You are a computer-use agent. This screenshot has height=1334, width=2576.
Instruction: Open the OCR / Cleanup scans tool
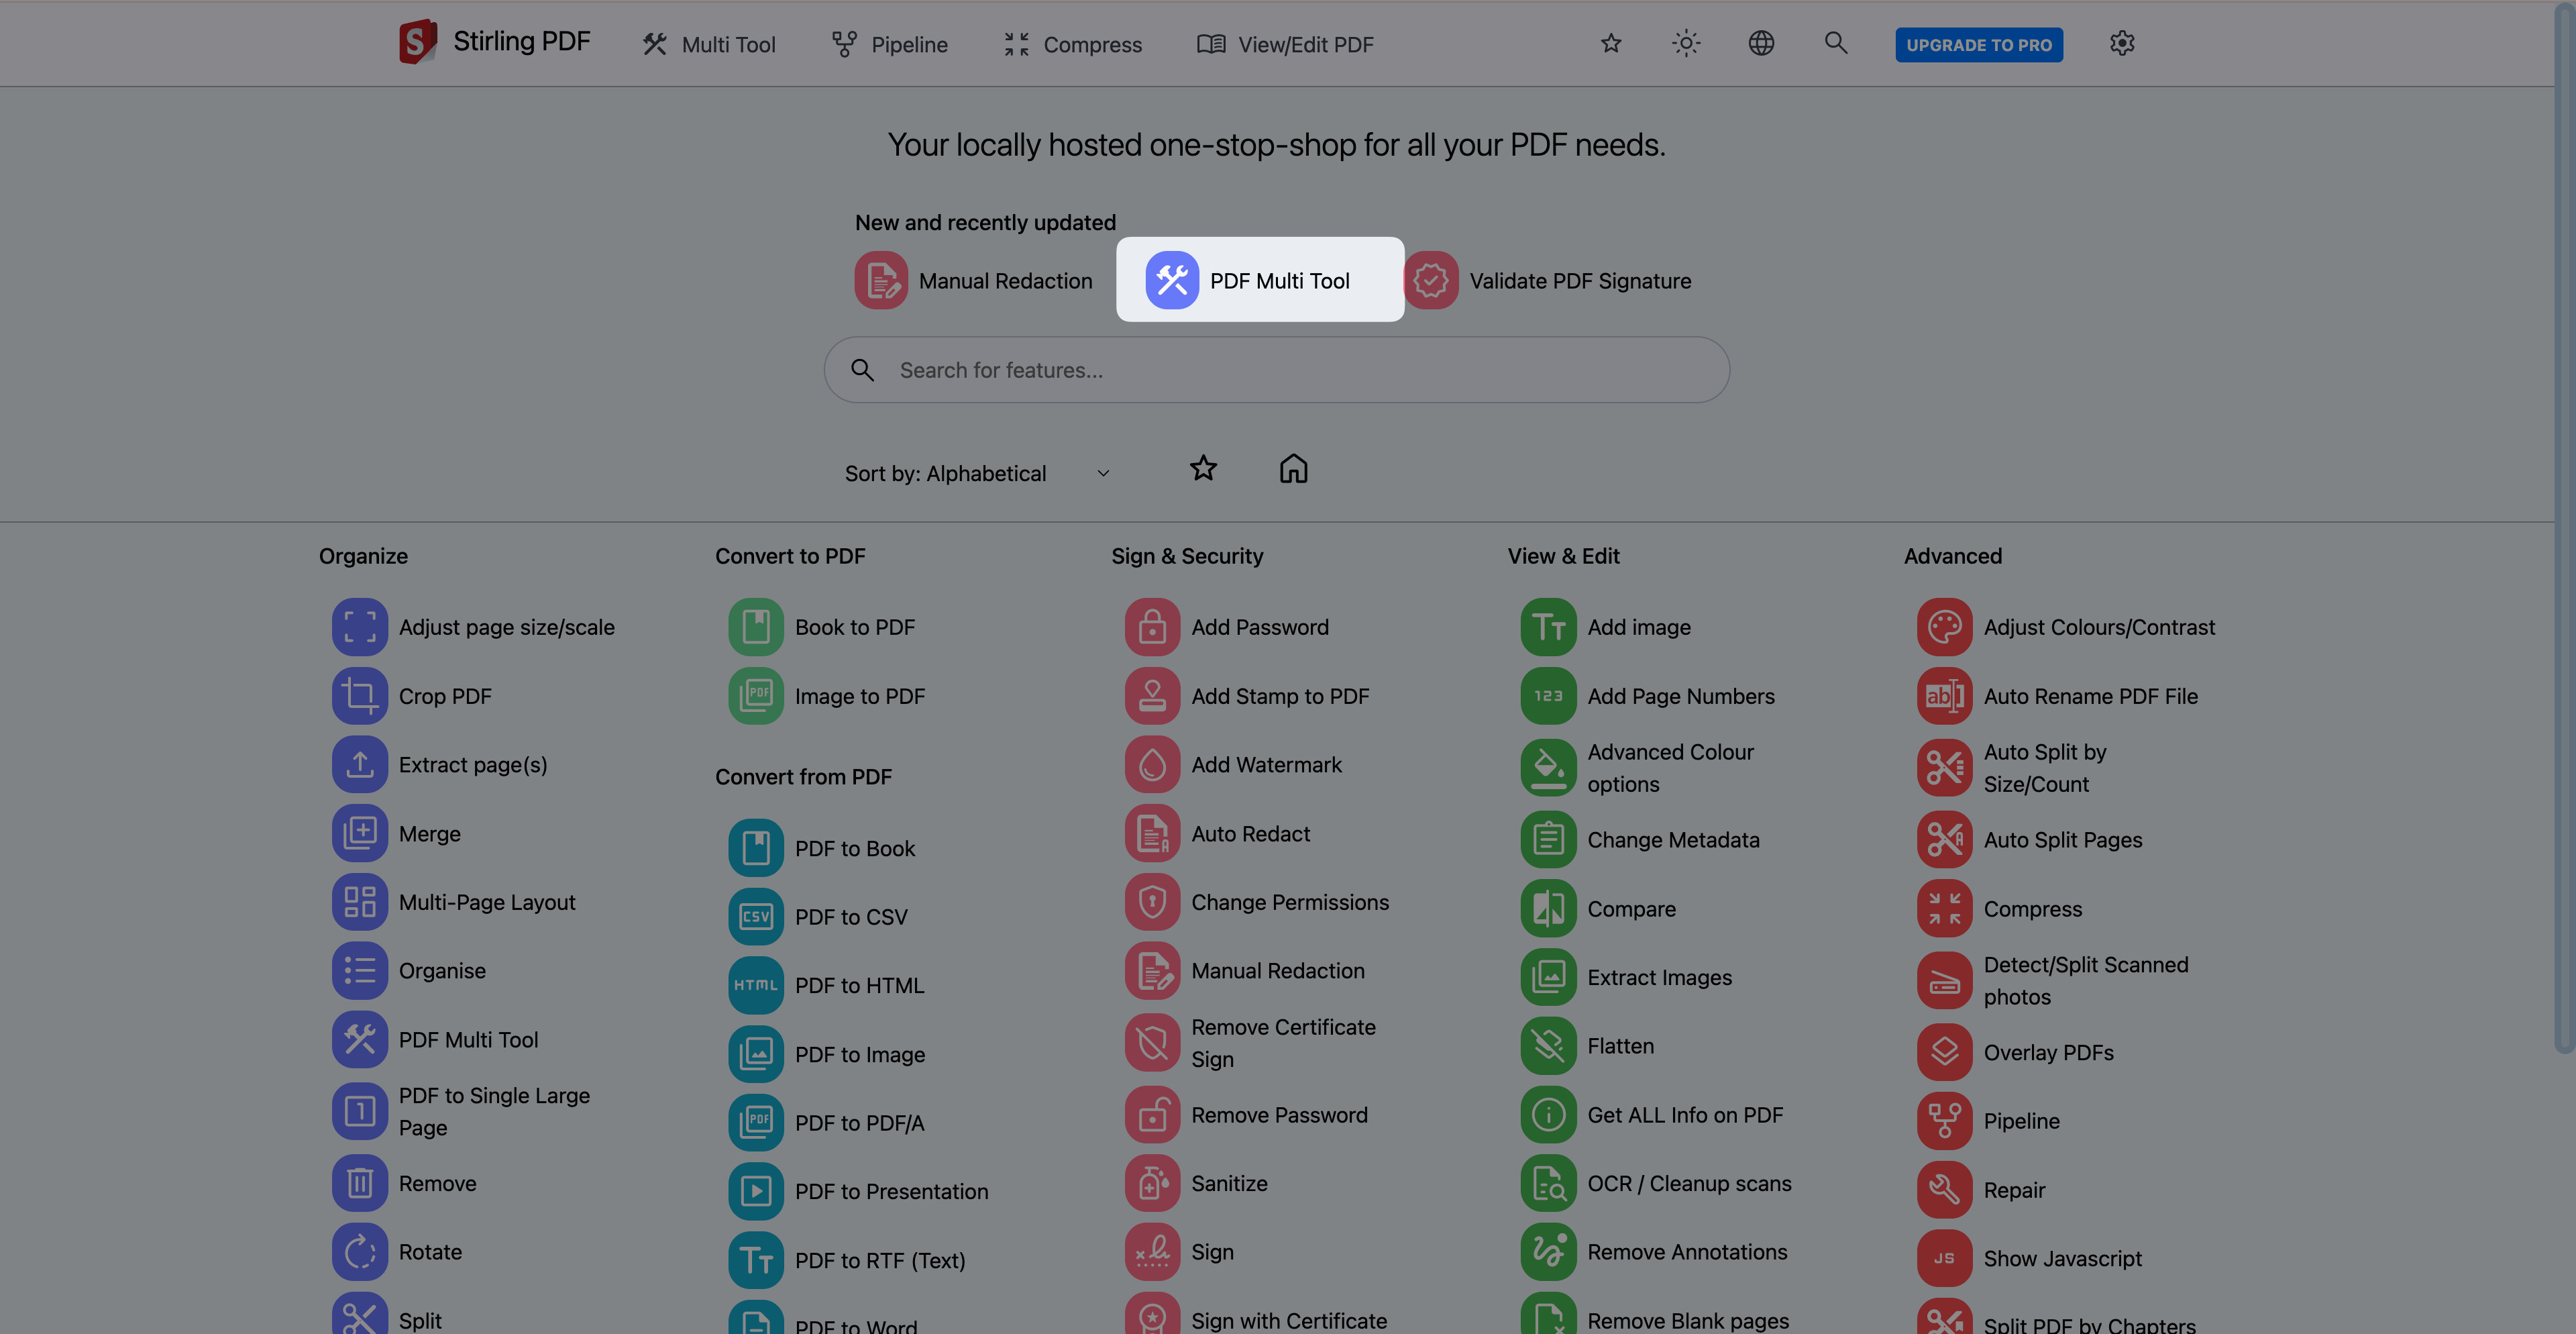tap(1690, 1183)
